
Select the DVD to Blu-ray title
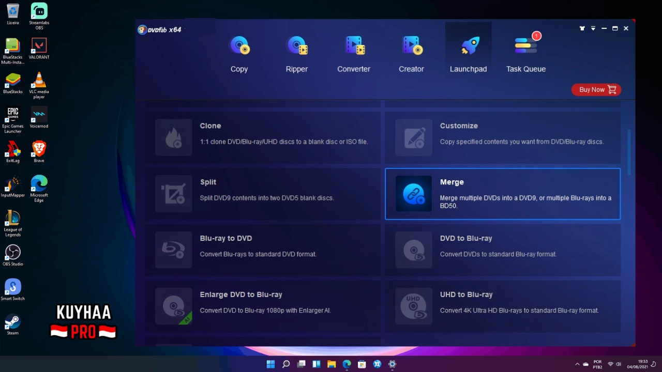(x=466, y=238)
